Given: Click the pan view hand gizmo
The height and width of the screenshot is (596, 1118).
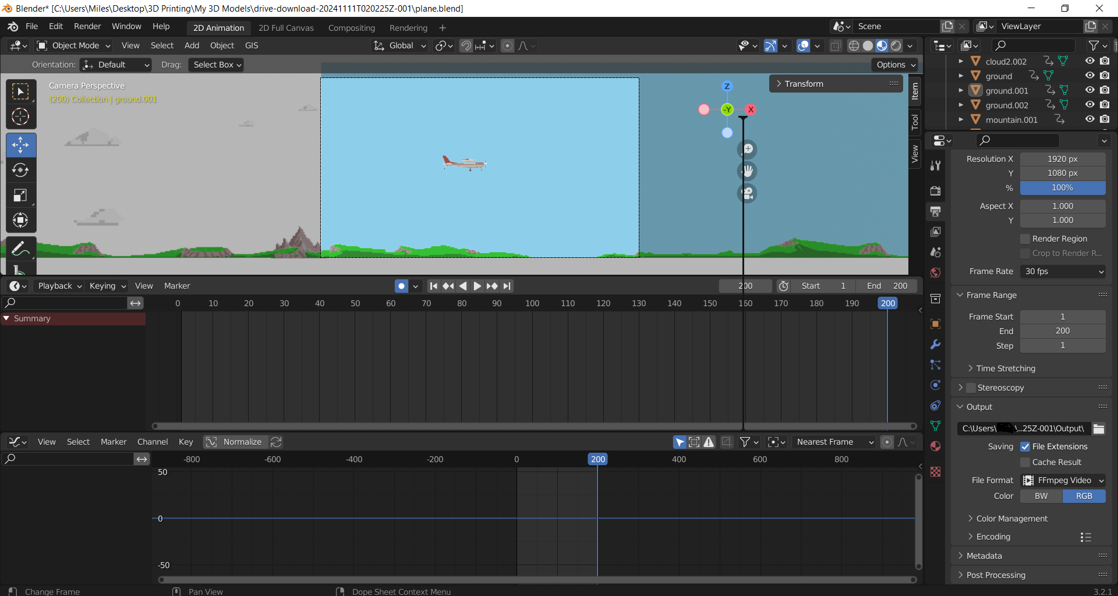Looking at the screenshot, I should [748, 171].
